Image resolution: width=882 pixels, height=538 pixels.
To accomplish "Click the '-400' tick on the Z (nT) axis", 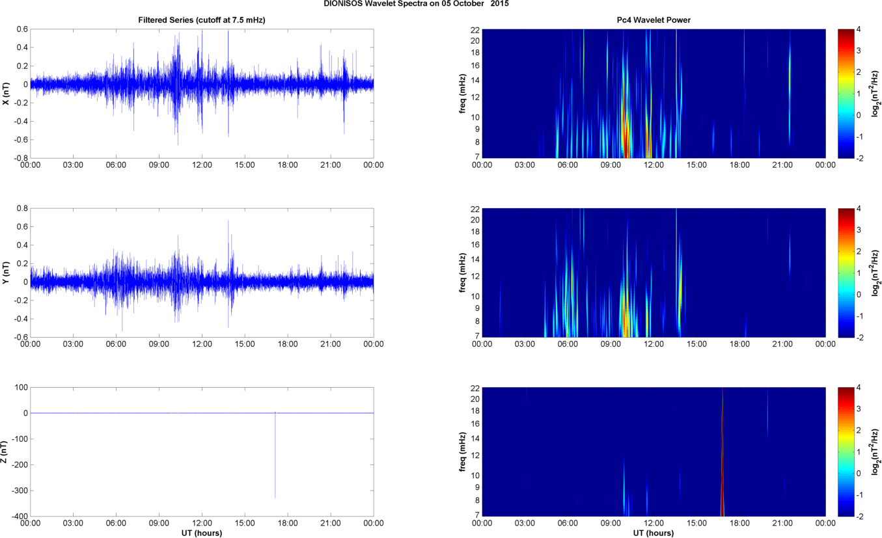I will coord(19,516).
